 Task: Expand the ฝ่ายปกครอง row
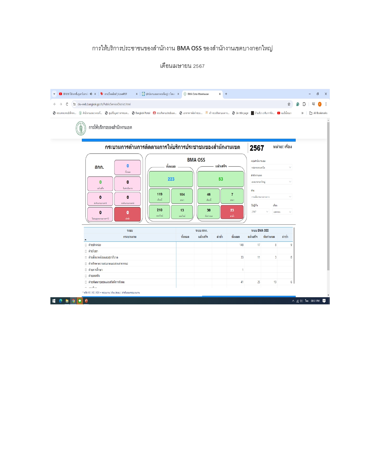[x=86, y=245]
